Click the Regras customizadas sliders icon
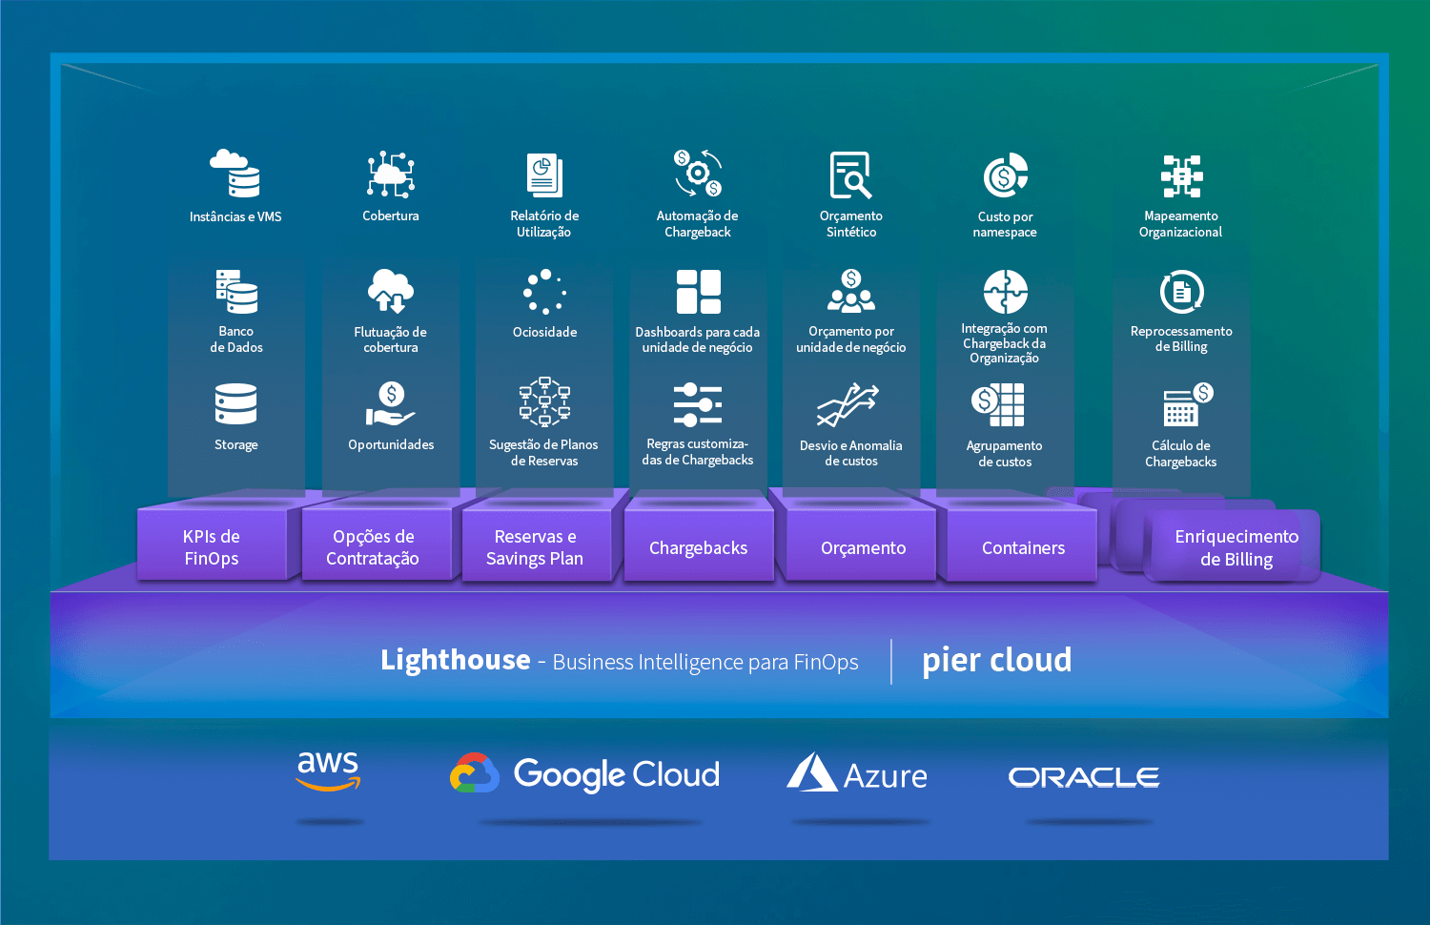The width and height of the screenshot is (1430, 925). click(x=698, y=404)
